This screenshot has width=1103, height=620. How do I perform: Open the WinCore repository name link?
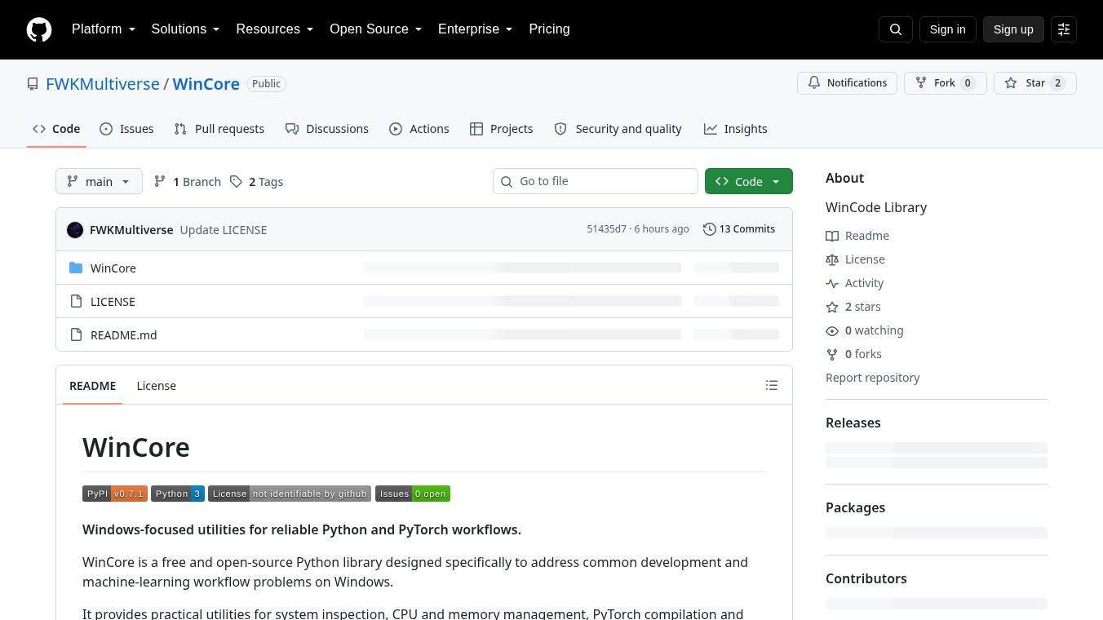pyautogui.click(x=206, y=84)
